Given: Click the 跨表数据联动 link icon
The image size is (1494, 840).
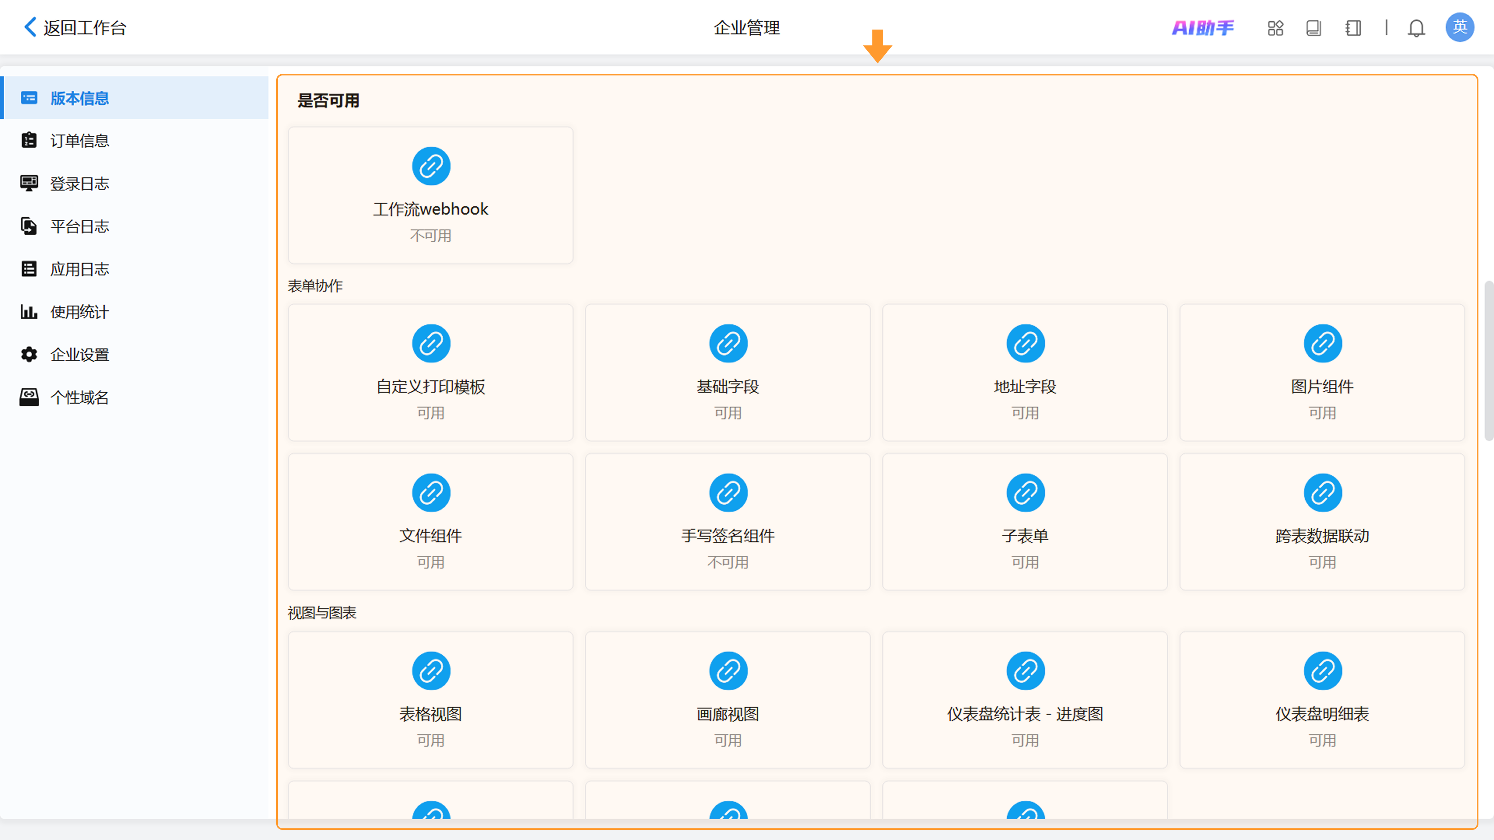Looking at the screenshot, I should tap(1323, 493).
